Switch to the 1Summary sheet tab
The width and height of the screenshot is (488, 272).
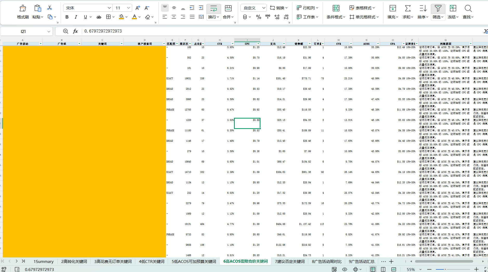(x=43, y=261)
